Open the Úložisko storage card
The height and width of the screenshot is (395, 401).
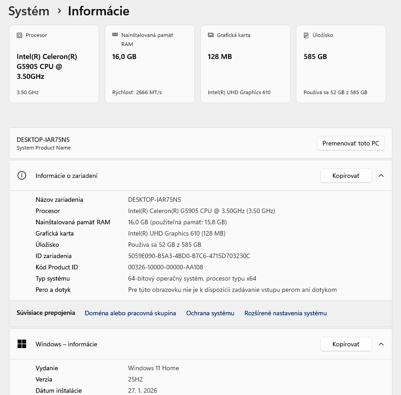pyautogui.click(x=341, y=64)
